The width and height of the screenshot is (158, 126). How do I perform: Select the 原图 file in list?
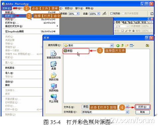(68, 51)
